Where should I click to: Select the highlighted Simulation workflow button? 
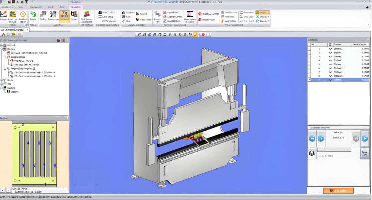(x=64, y=16)
